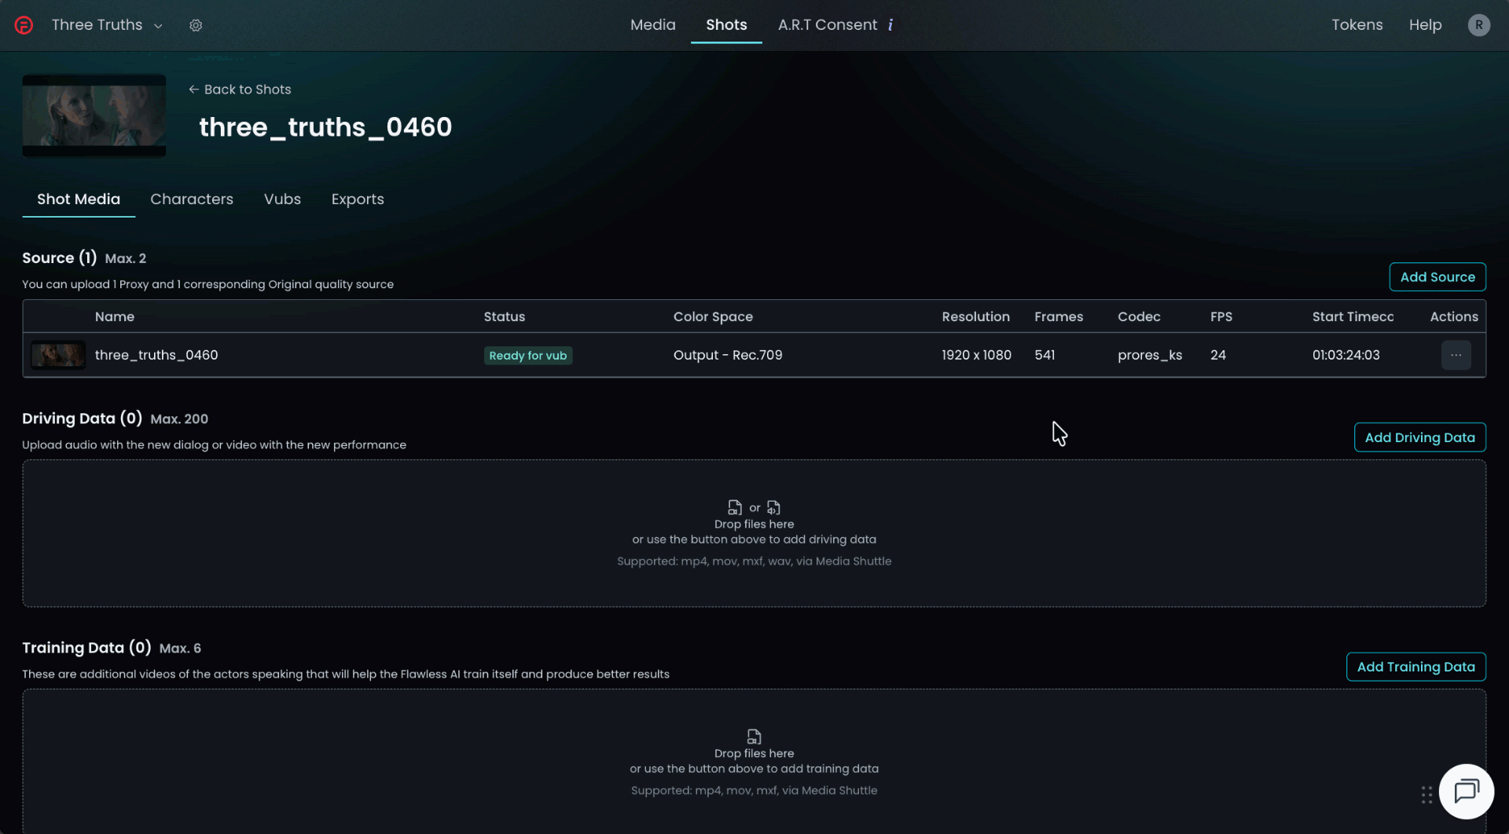Switch to the Shot Media tab
This screenshot has height=834, width=1509.
pos(79,199)
